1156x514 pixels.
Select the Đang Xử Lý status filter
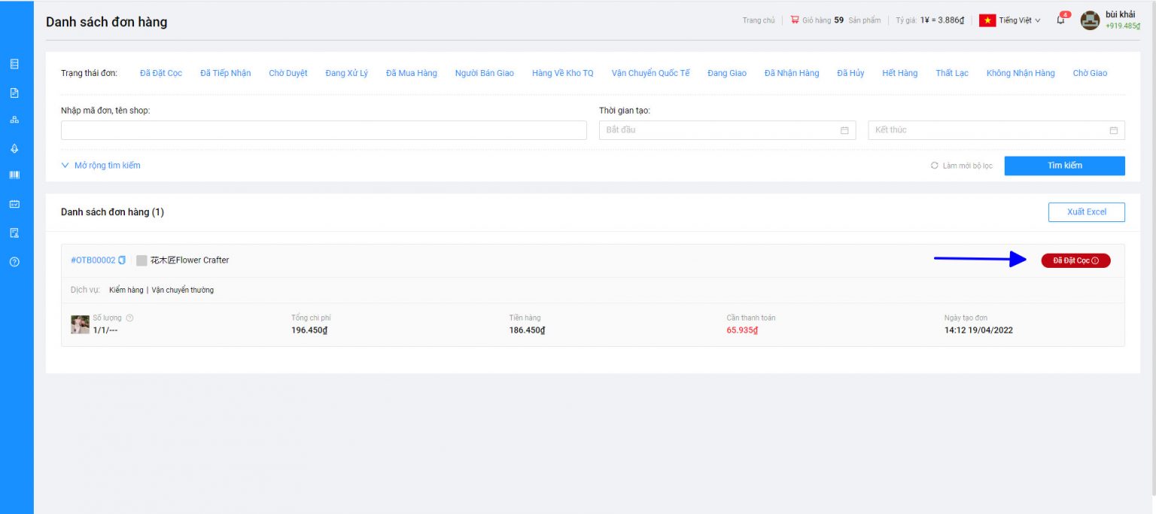point(347,73)
